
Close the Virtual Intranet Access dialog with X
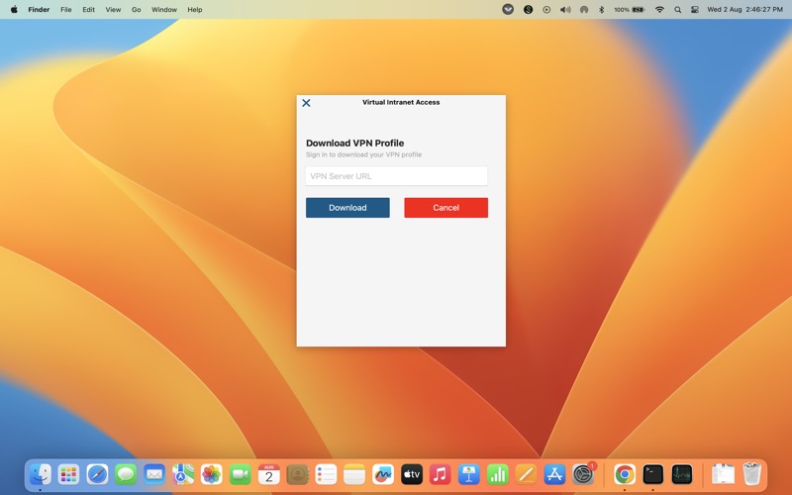coord(306,103)
